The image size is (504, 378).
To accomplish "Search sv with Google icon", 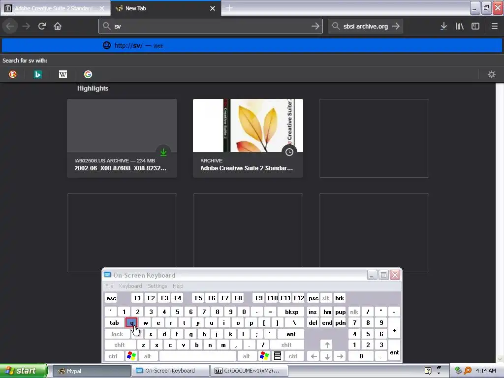I will tap(88, 74).
